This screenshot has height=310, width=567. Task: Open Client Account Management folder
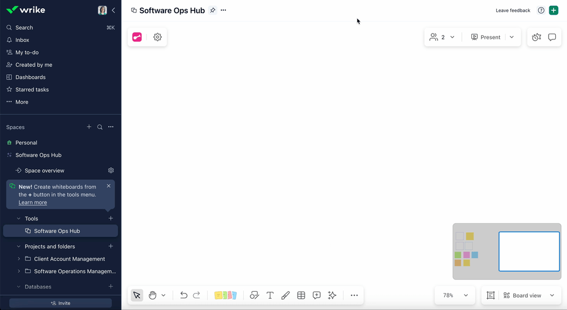click(69, 259)
